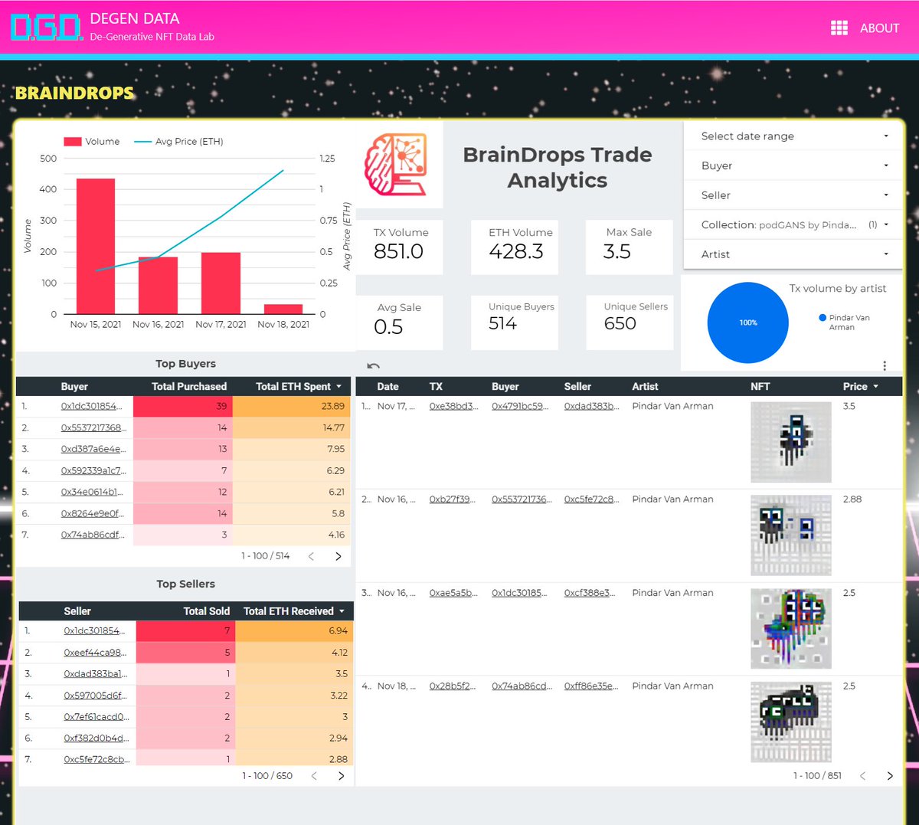Open the three-dot menu of the artist pie chart
Screen dimensions: 919x825
885,365
